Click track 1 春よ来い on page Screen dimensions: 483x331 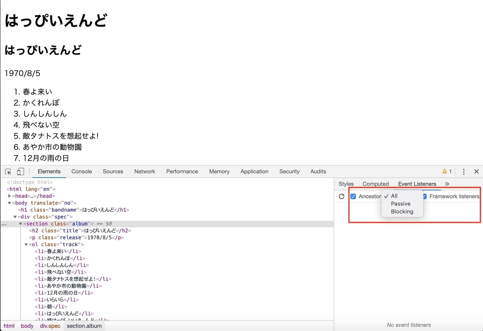(37, 92)
